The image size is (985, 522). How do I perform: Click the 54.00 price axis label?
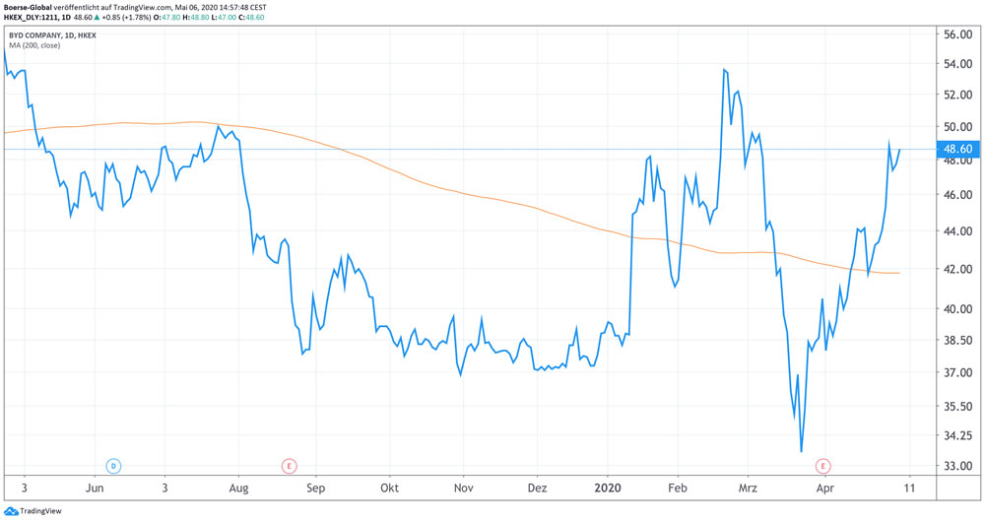pyautogui.click(x=958, y=64)
